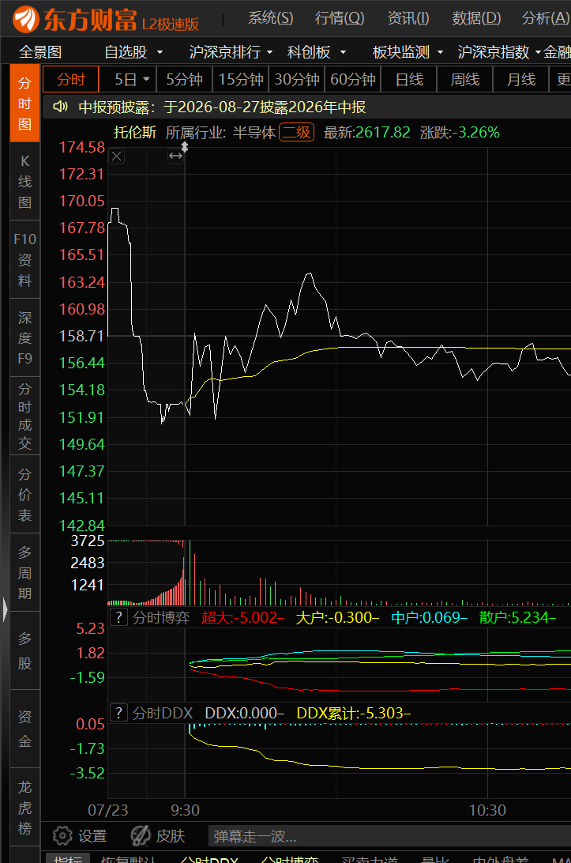Open F10资料 sidebar panel

(x=24, y=260)
